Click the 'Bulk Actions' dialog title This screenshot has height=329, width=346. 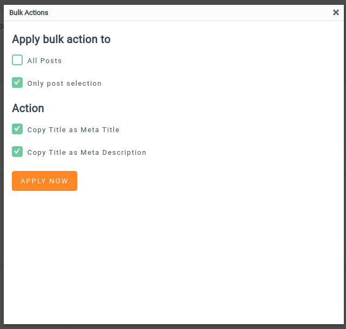tap(29, 12)
